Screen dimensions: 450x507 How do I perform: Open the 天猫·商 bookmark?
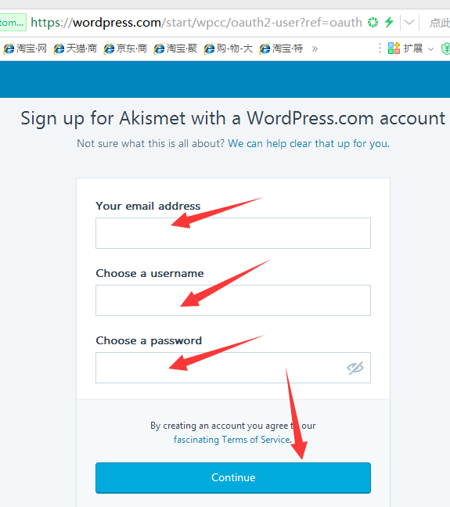[75, 49]
